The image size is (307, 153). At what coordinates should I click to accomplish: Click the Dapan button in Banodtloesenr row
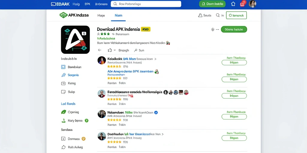coord(234,96)
